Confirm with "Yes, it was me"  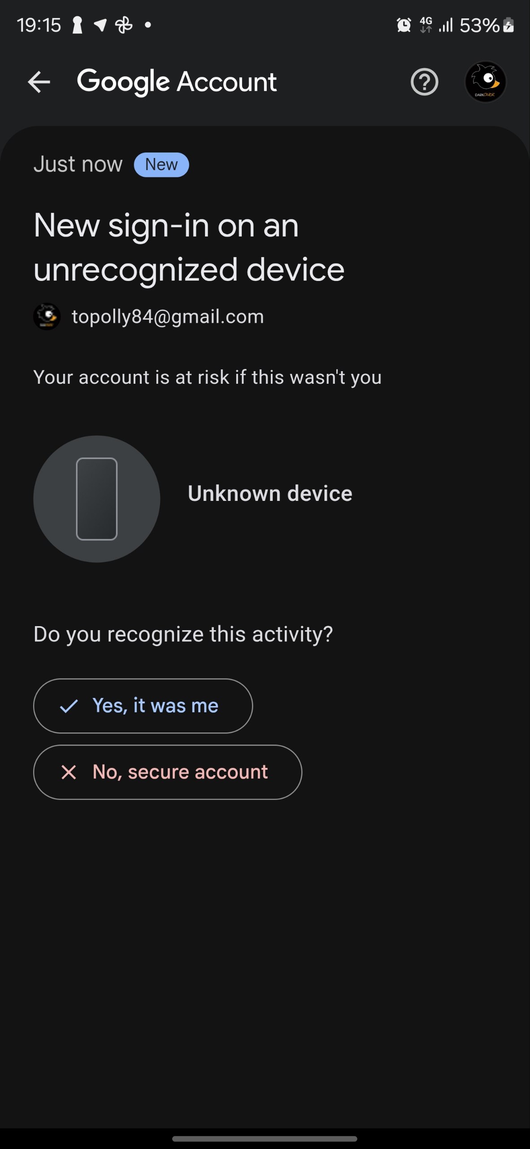143,706
